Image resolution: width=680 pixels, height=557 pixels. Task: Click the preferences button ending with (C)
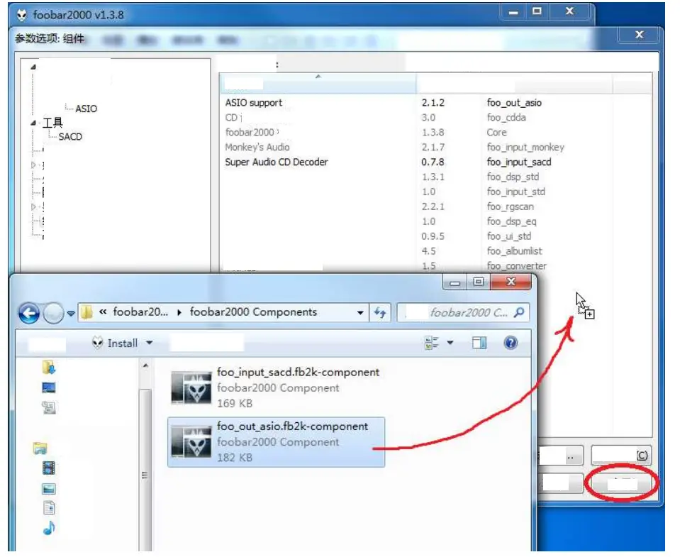pos(621,456)
